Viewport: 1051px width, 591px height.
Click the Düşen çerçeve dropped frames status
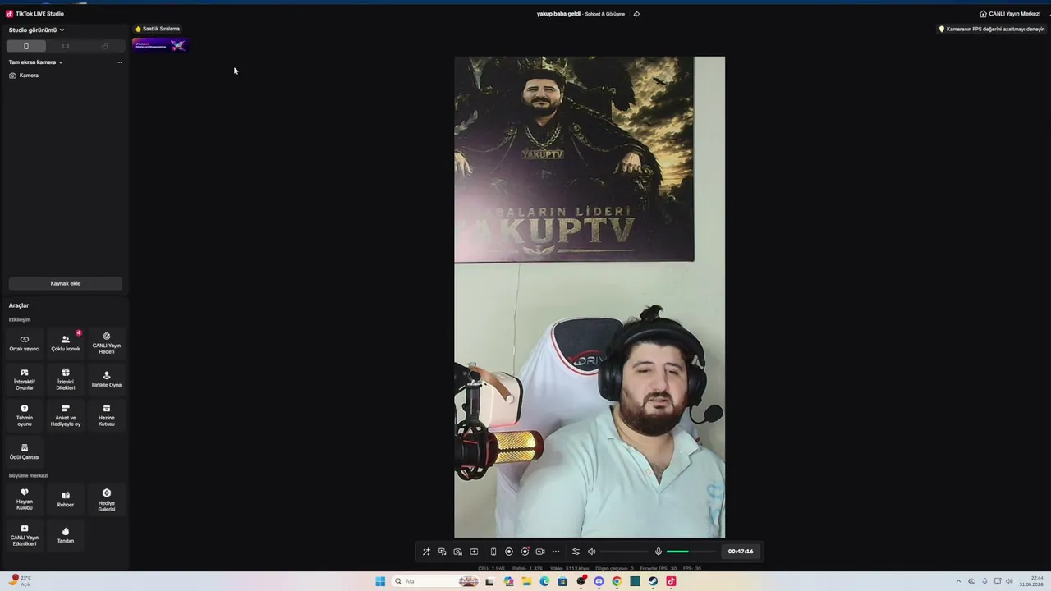(613, 568)
